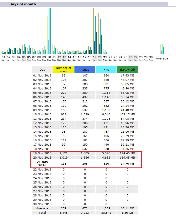This screenshot has width=176, height=217.
Task: Click the "28,541" total hits value
Action: click(106, 213)
